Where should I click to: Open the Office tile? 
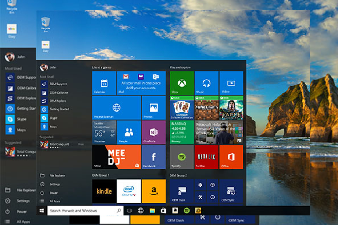[x=231, y=157]
